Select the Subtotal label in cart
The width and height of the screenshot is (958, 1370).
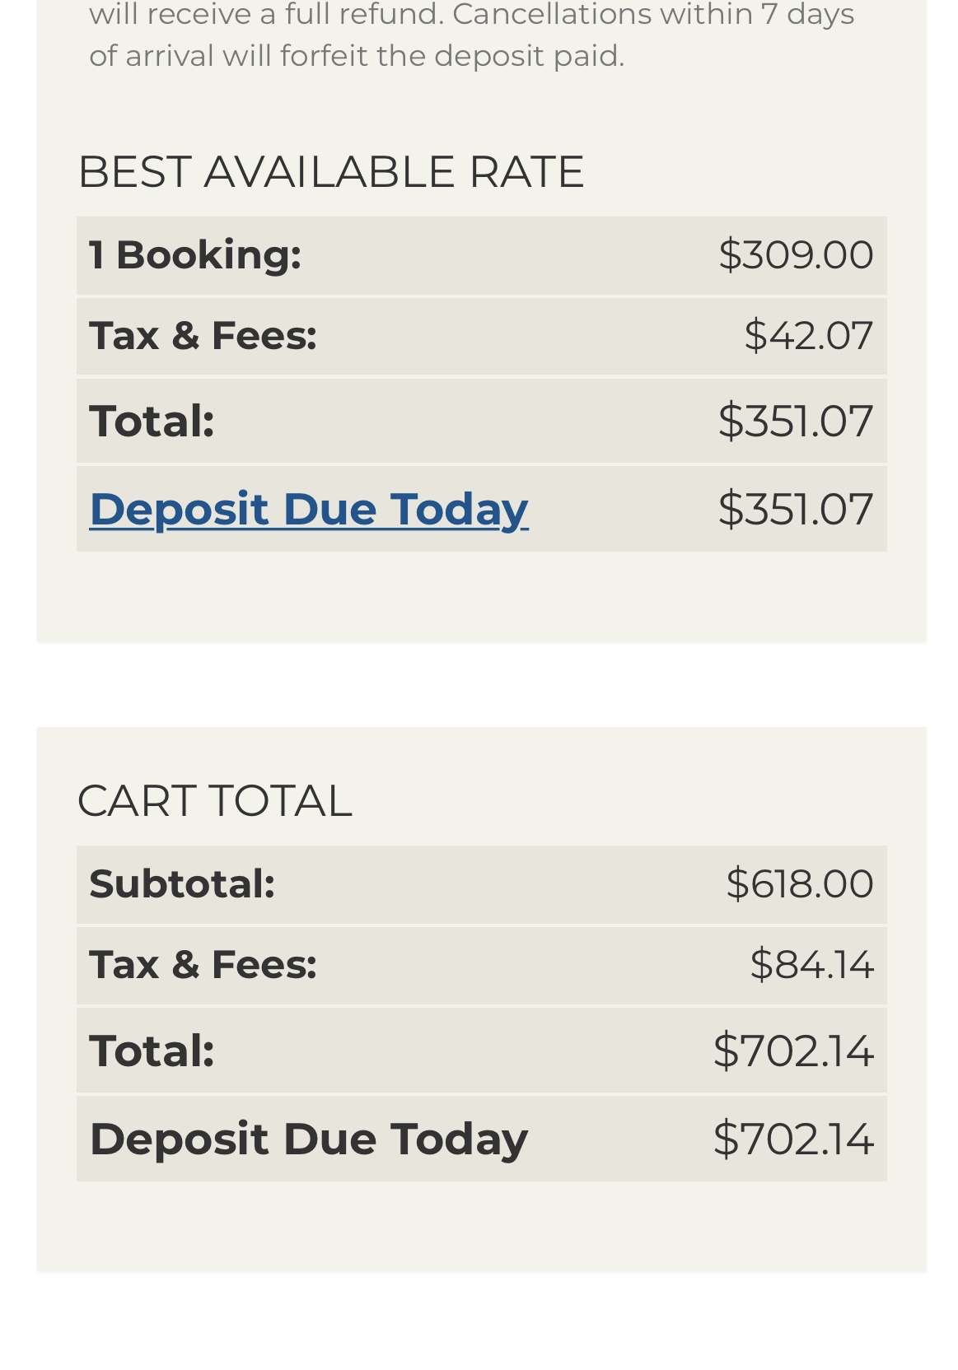coord(182,884)
